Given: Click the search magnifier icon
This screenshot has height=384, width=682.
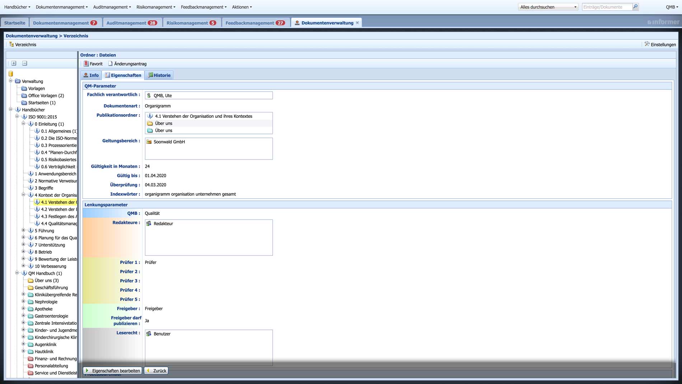Looking at the screenshot, I should pos(635,7).
